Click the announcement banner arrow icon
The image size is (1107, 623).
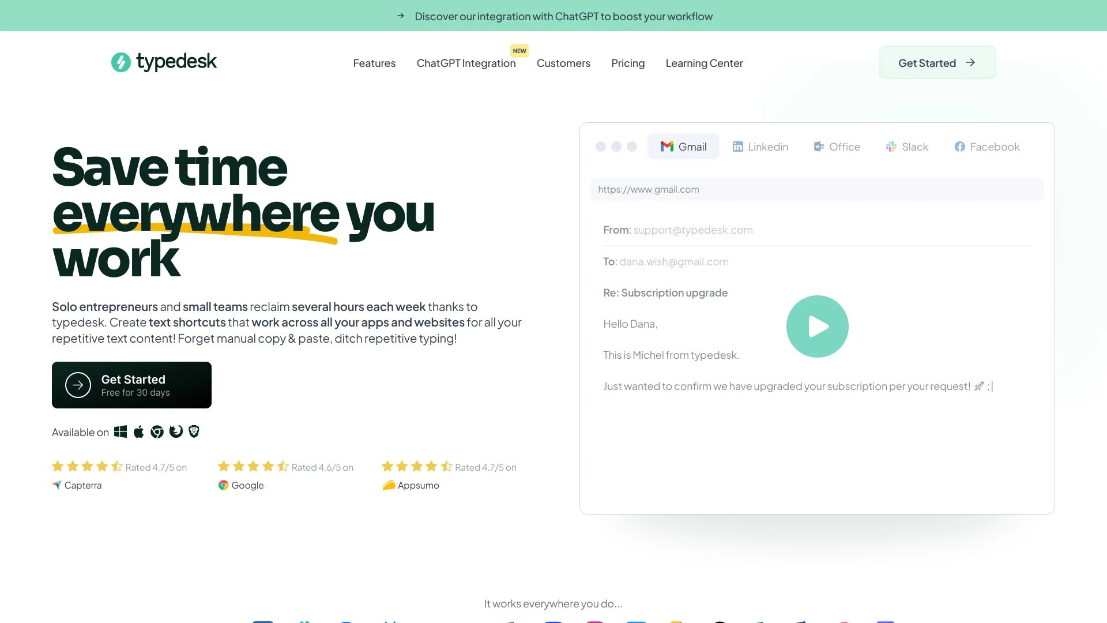(x=401, y=16)
